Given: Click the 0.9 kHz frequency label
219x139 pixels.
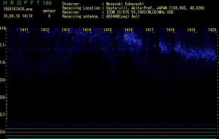Looking at the screenshot, I should (x=3, y=80).
